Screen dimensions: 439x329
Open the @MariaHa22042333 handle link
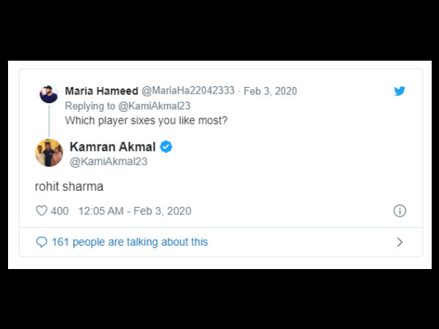(x=187, y=91)
